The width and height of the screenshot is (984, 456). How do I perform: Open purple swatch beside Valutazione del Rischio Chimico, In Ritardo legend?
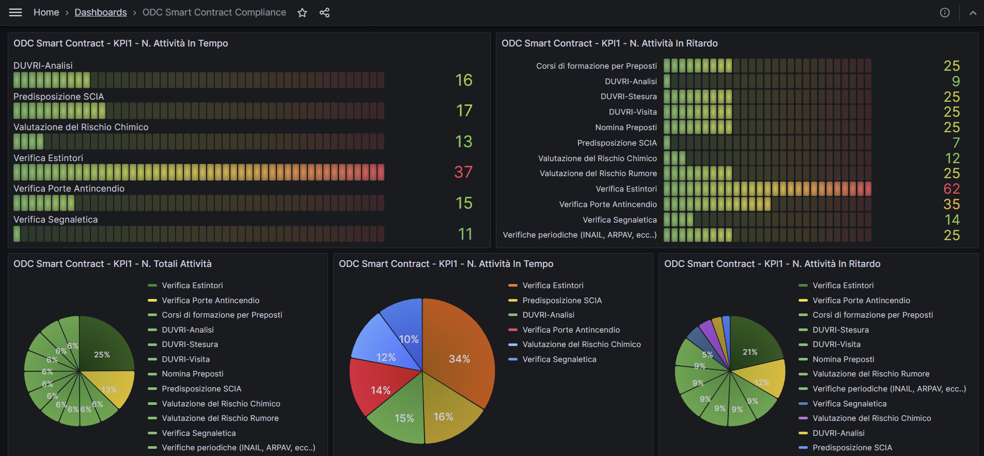pos(803,418)
